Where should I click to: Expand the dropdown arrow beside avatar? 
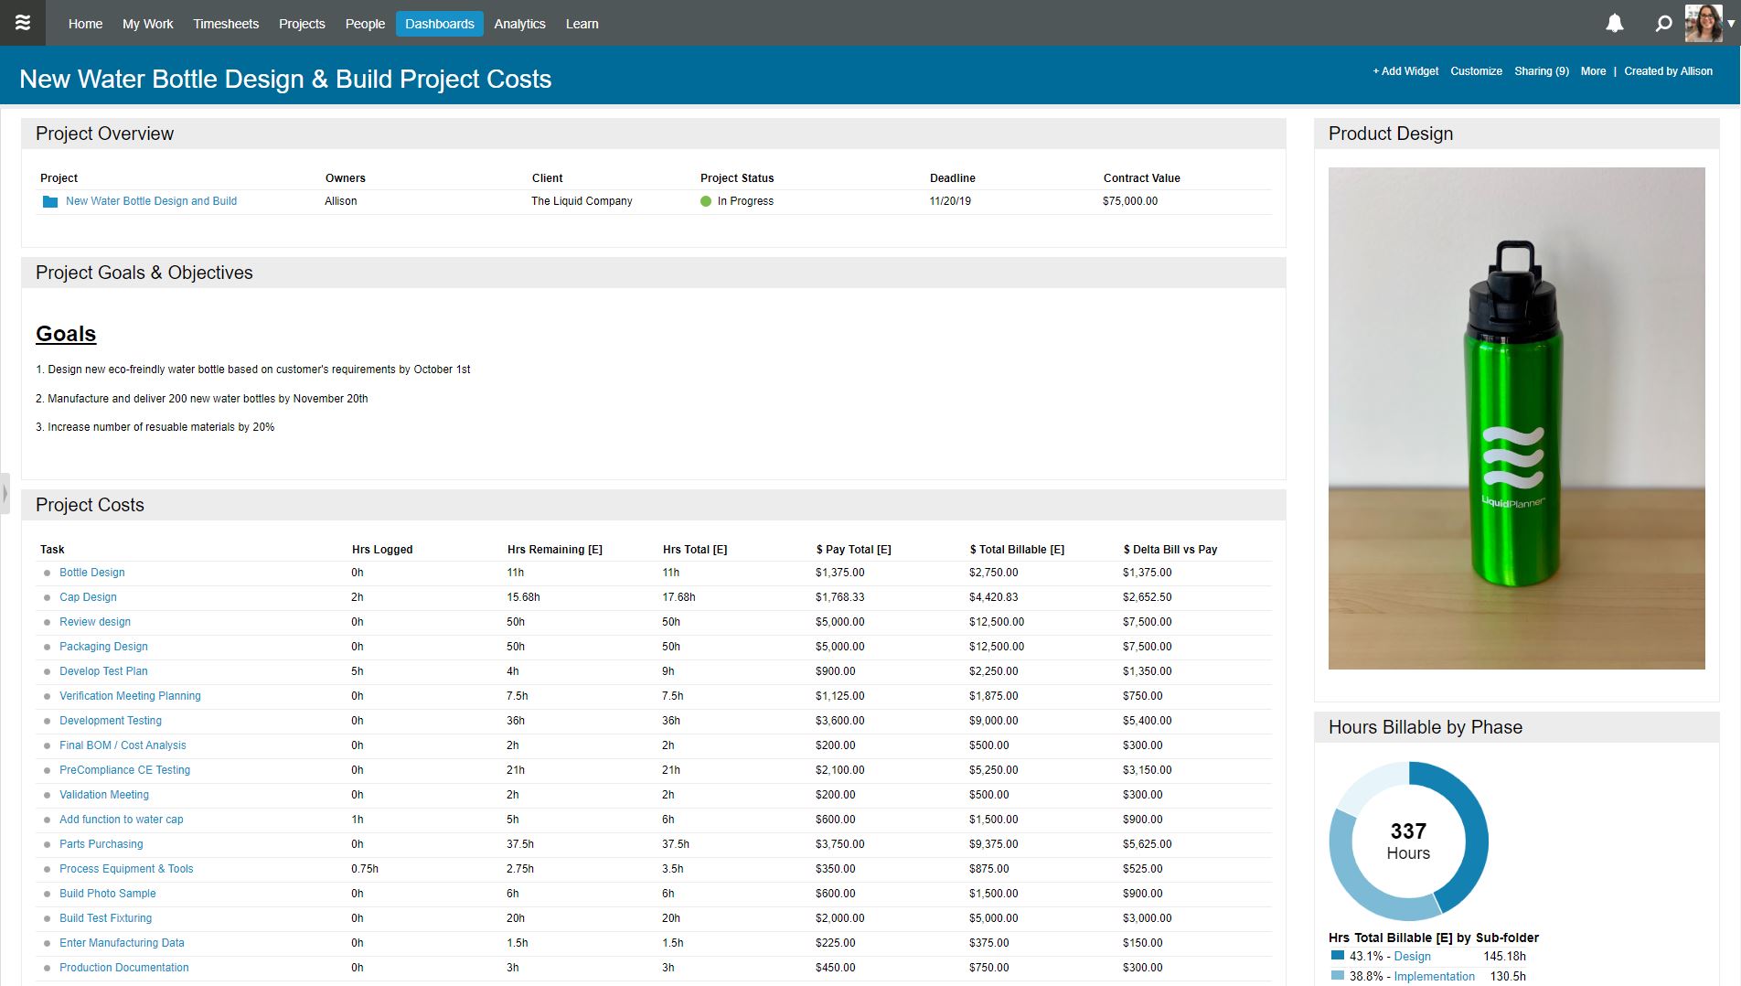tap(1731, 24)
